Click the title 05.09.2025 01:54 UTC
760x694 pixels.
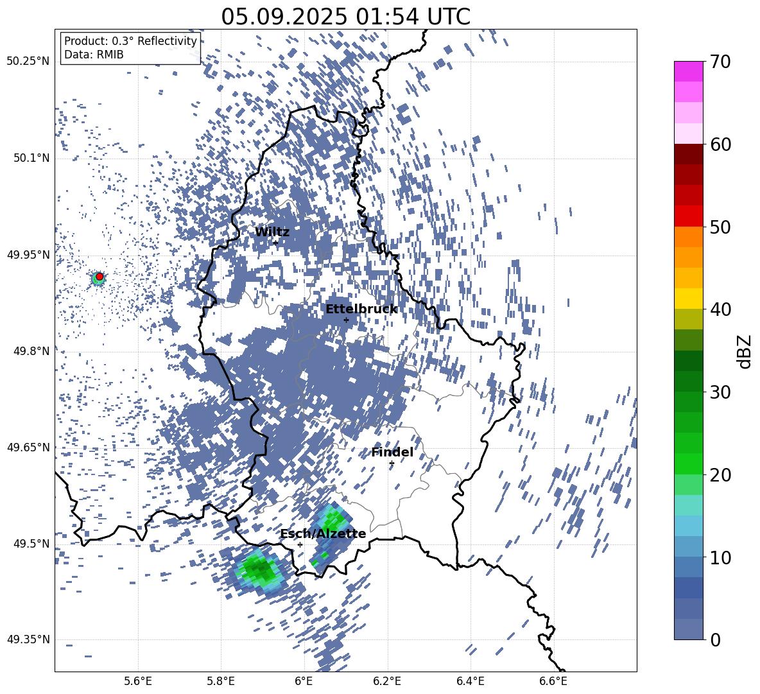click(345, 17)
